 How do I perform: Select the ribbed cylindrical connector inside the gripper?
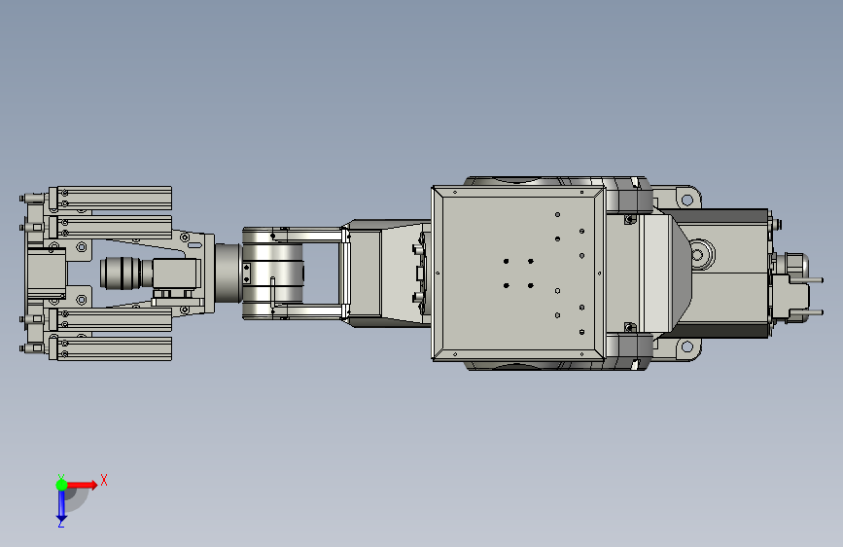coord(121,273)
